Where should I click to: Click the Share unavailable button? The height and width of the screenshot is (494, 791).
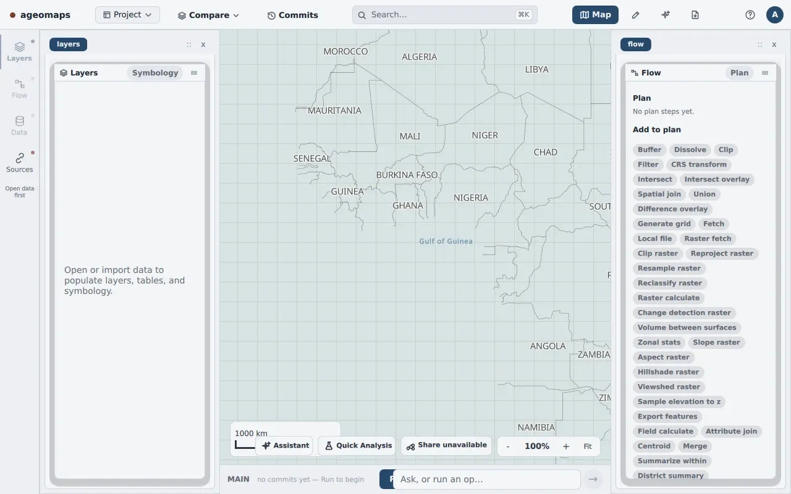[447, 445]
